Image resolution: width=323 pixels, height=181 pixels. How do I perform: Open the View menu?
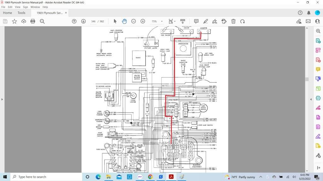[18, 7]
